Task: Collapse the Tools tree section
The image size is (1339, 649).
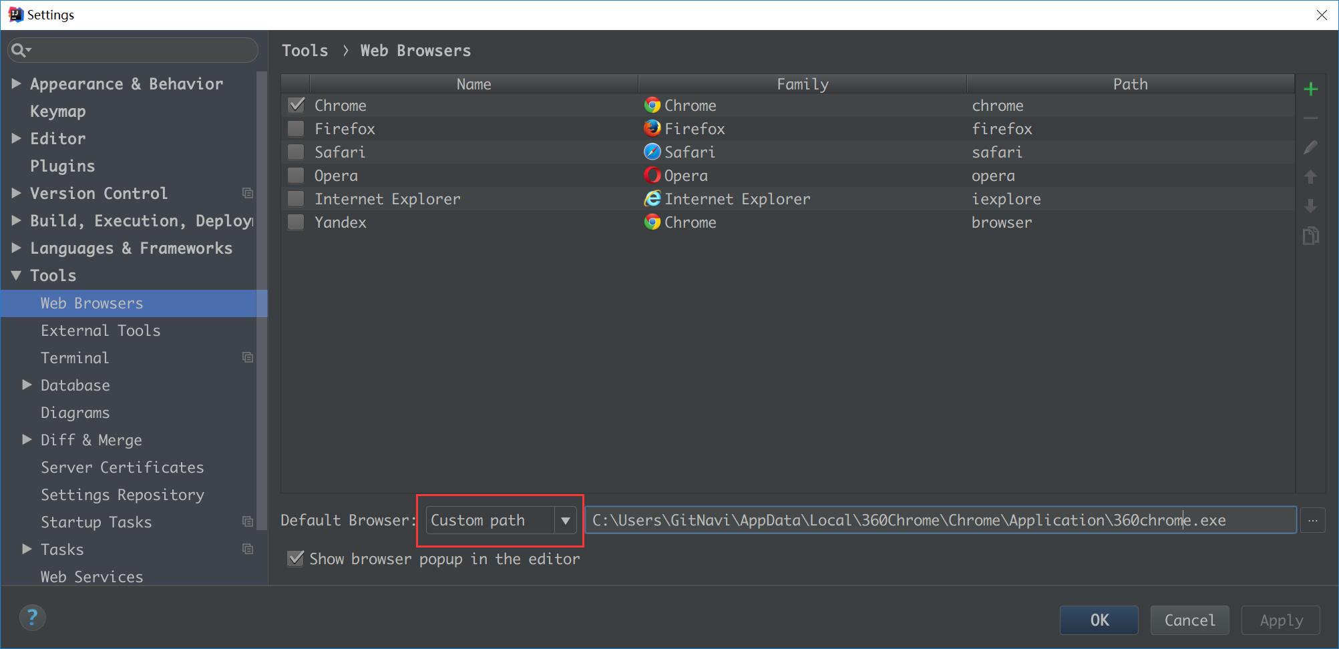Action: pos(16,276)
